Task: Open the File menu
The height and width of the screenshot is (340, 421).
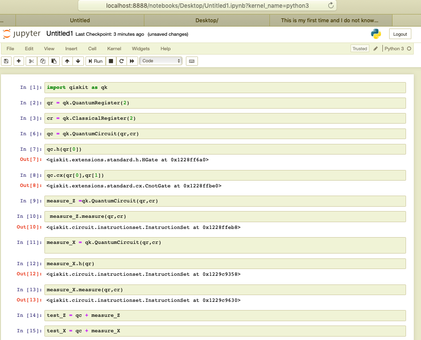Action: [x=10, y=49]
